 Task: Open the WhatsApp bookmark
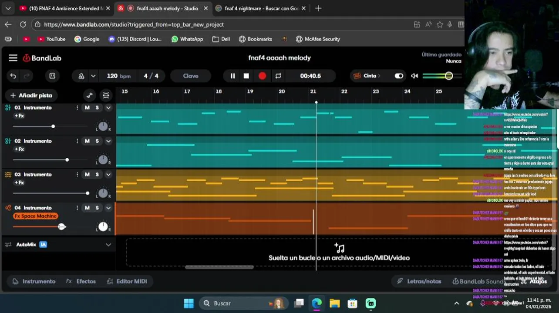click(x=187, y=39)
